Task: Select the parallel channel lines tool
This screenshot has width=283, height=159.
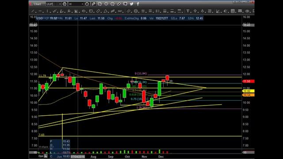Action: click(x=129, y=11)
